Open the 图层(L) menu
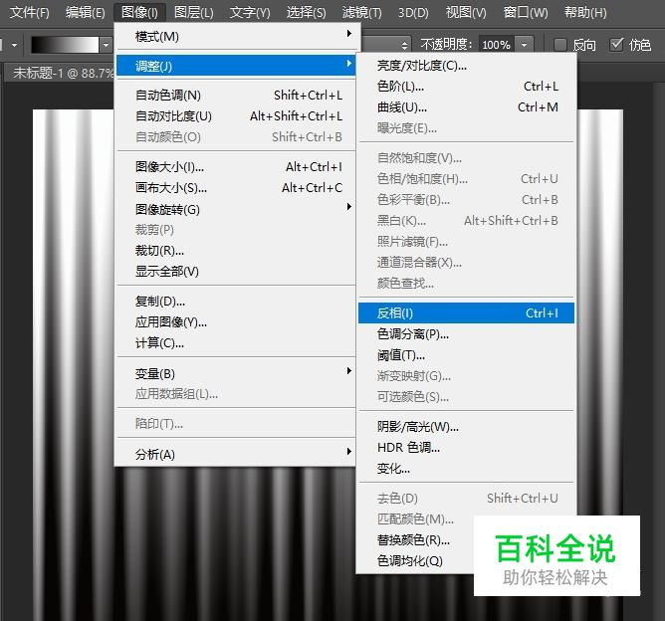 point(194,12)
